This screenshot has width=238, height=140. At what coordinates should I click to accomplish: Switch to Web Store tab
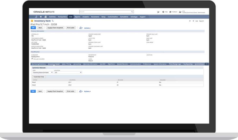click(111, 64)
